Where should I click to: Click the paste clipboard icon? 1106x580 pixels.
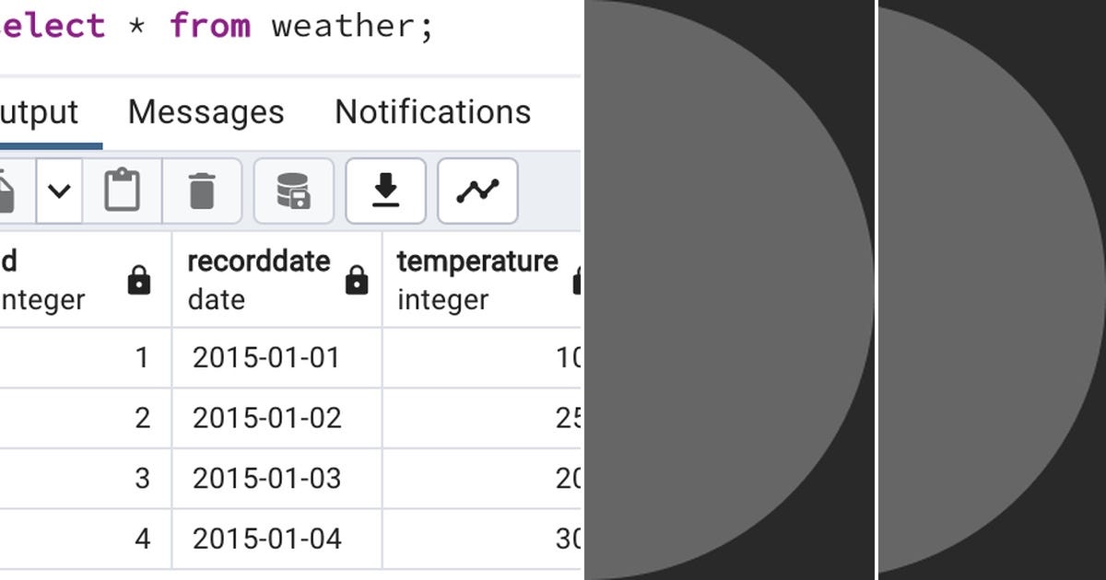(x=122, y=191)
